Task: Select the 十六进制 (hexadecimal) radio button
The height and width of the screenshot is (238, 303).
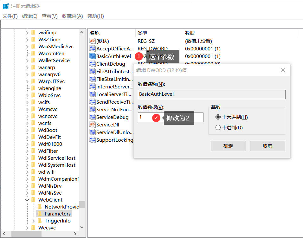Action: (218, 117)
